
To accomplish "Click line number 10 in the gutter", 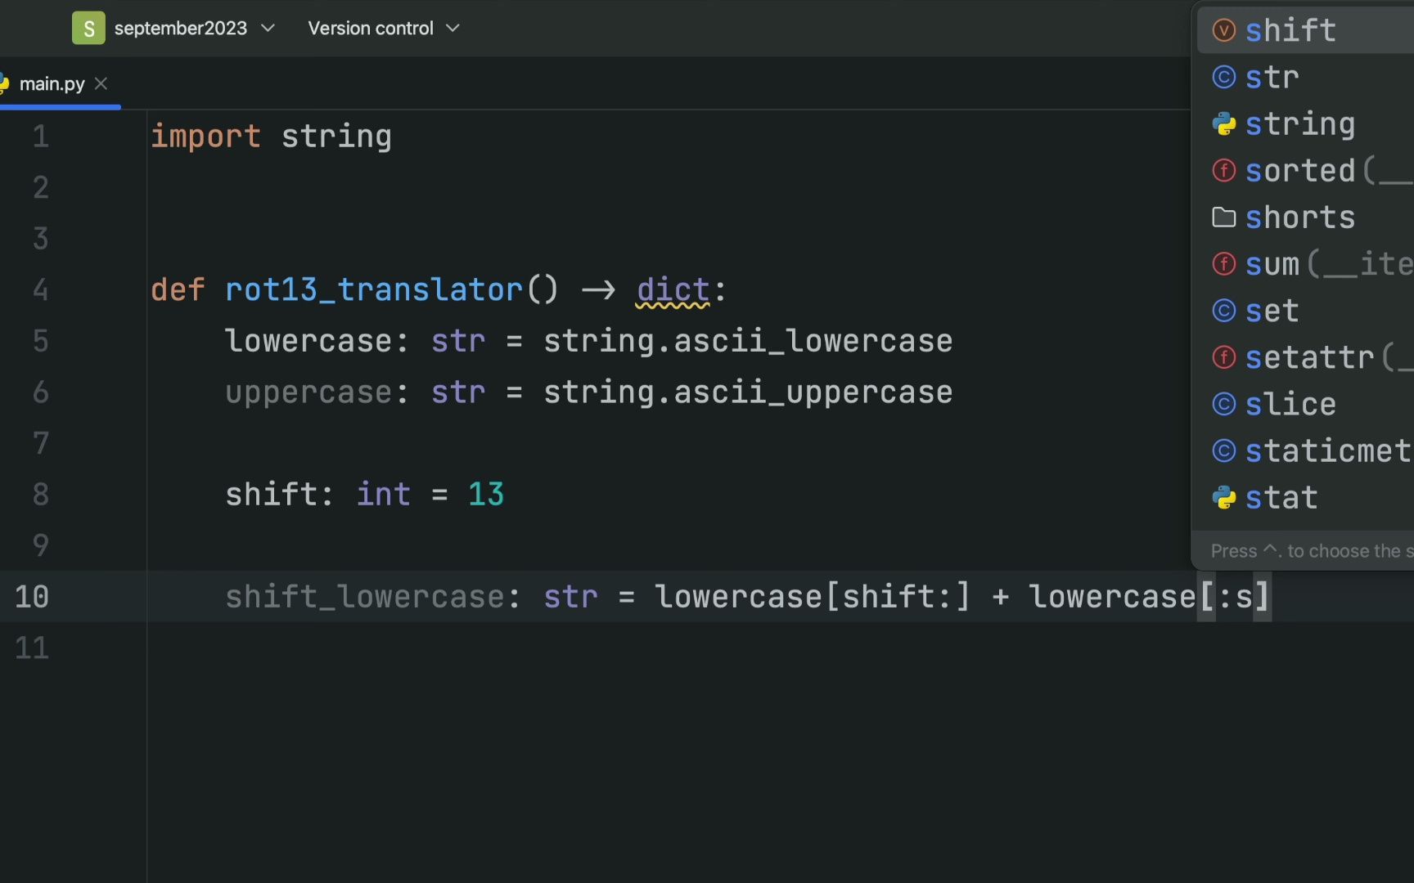I will click(x=32, y=597).
